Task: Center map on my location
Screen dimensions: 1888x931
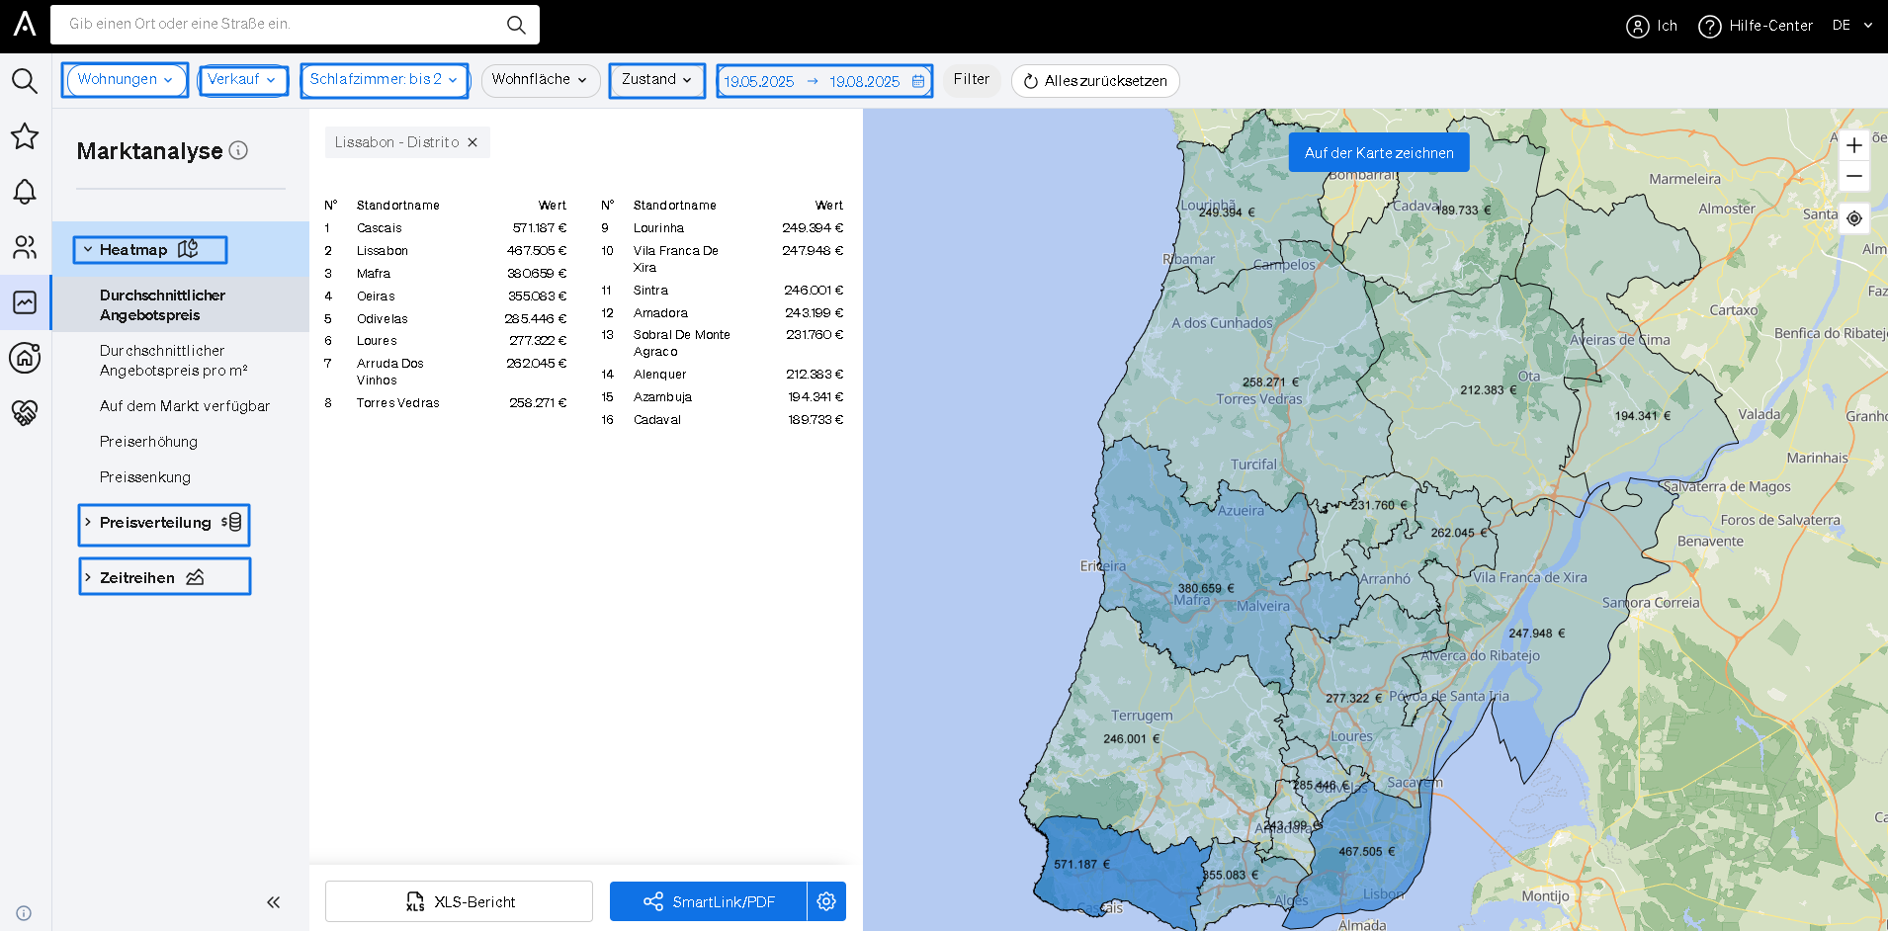Action: tap(1854, 218)
